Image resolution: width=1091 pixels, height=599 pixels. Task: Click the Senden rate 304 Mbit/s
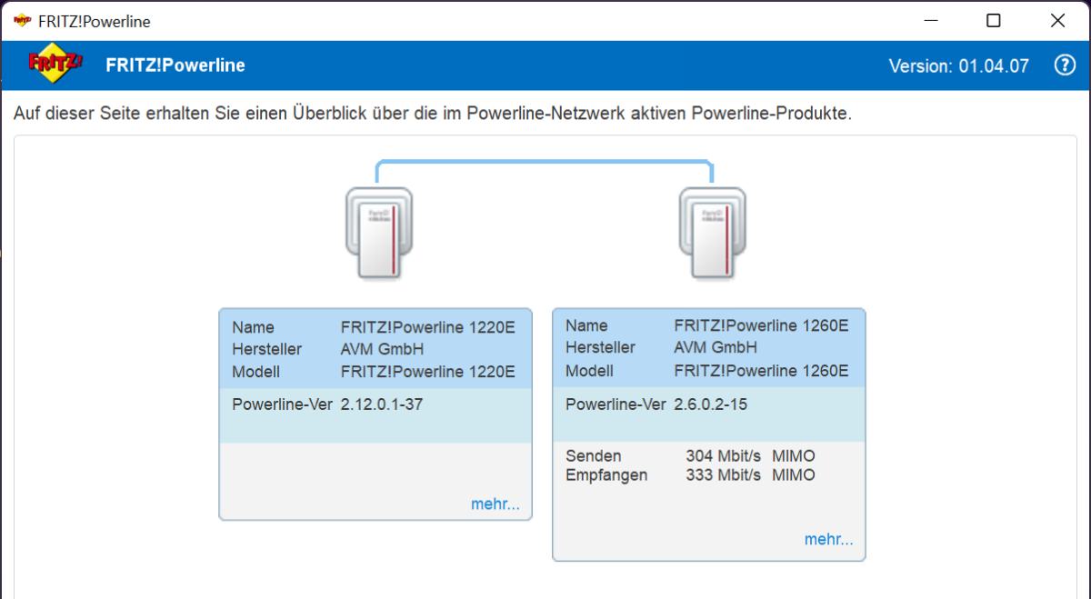point(724,455)
